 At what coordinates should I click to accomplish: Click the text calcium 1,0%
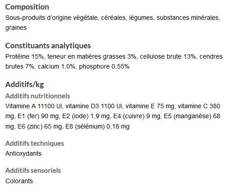pos(56,66)
